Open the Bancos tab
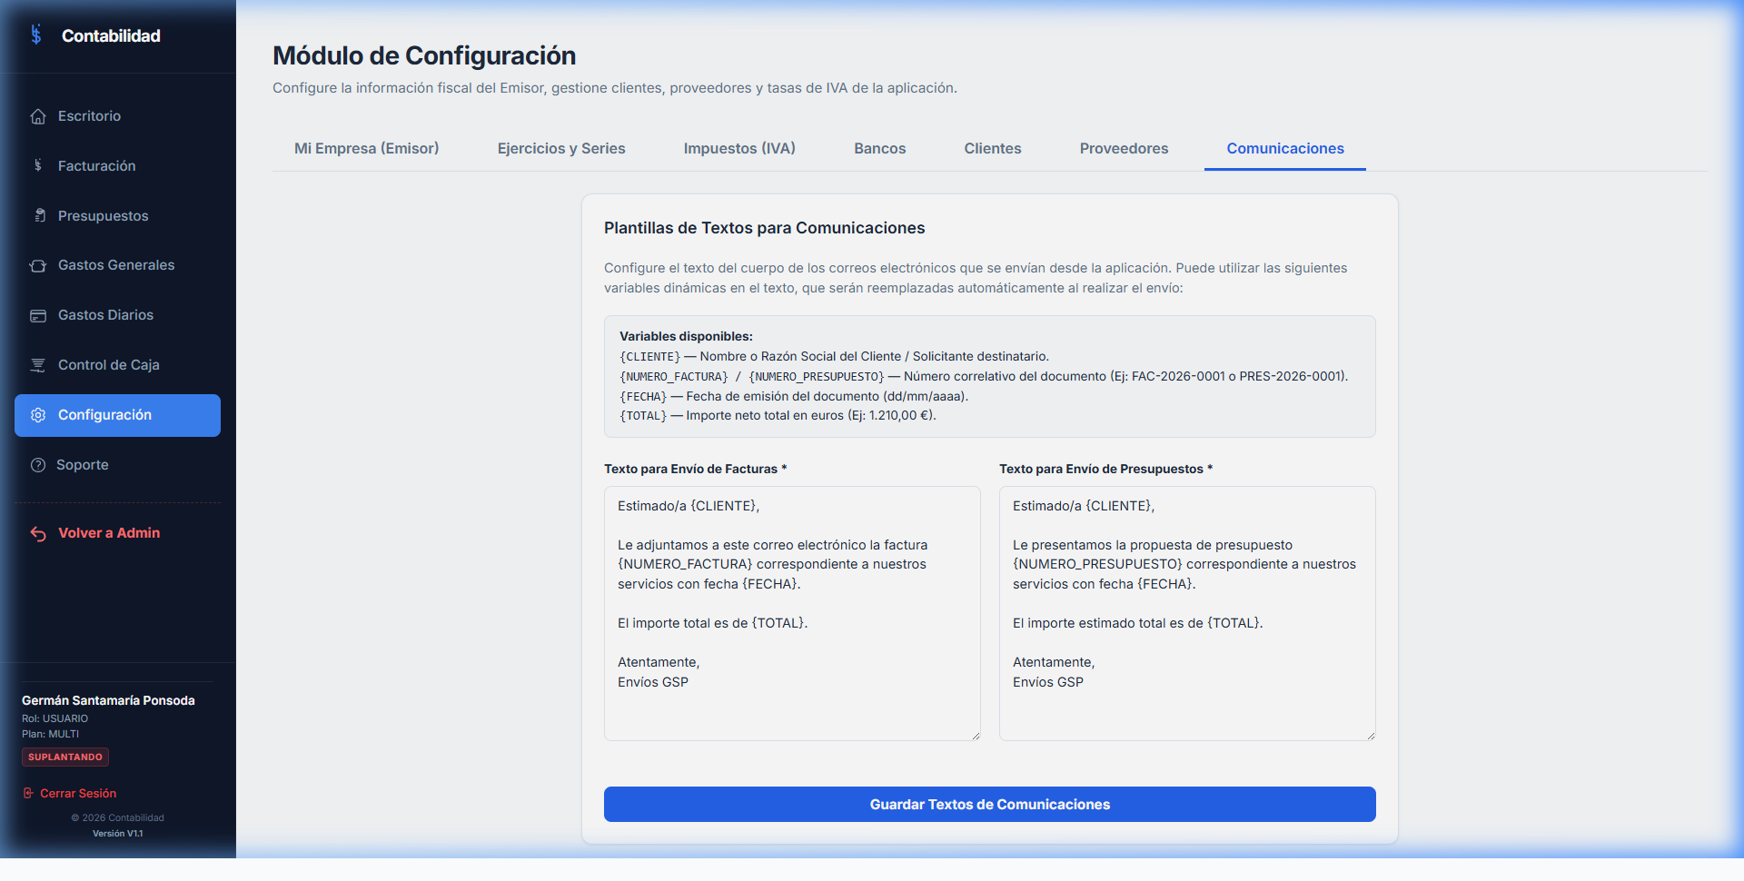 (x=879, y=148)
